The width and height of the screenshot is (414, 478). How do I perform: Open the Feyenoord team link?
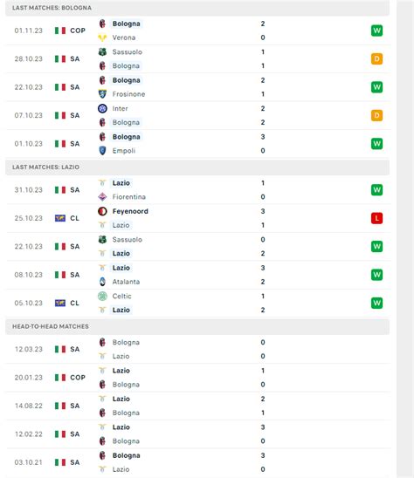pyautogui.click(x=130, y=211)
